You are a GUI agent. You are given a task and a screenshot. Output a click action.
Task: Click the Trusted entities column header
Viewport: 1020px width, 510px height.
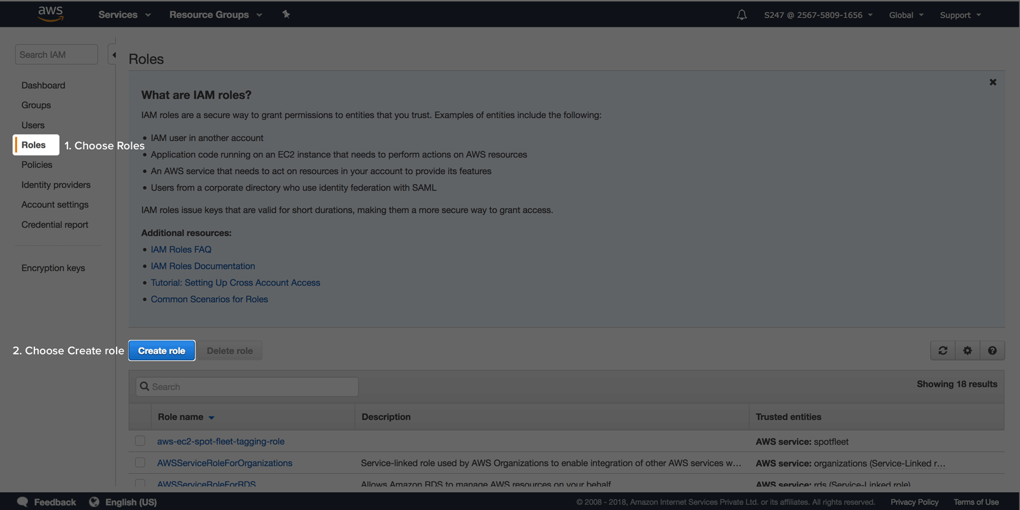point(789,417)
